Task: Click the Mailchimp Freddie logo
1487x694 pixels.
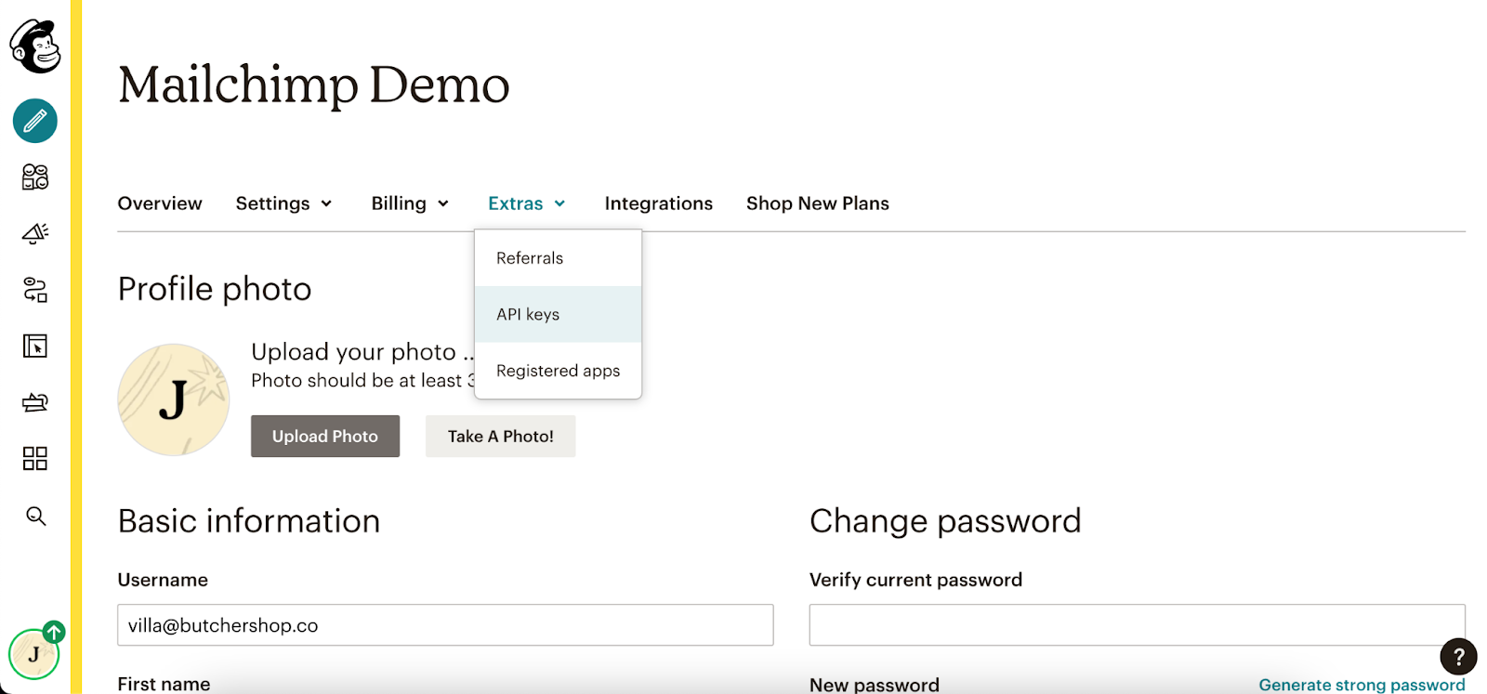Action: click(35, 46)
